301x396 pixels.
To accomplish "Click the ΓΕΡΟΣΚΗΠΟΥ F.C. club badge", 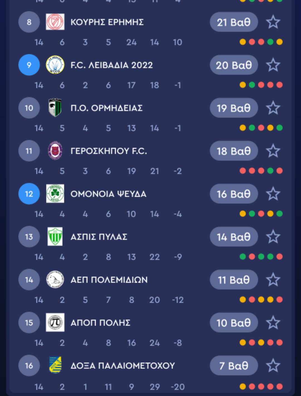I will (x=55, y=151).
